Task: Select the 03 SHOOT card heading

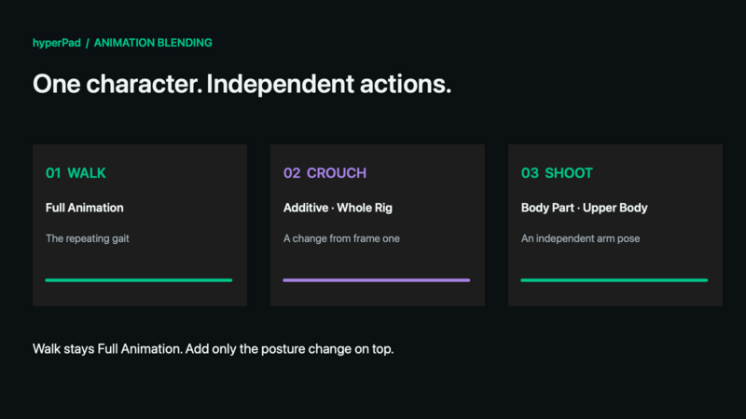Action: [x=557, y=173]
